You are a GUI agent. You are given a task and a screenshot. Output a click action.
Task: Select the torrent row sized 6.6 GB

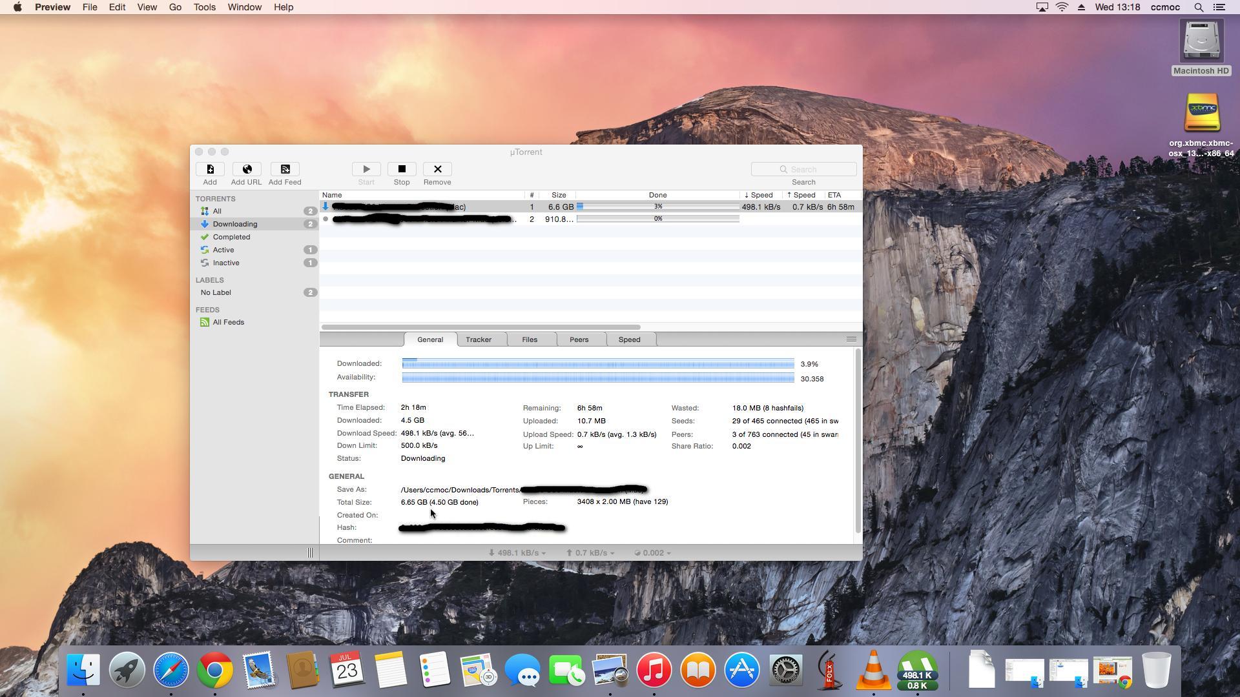[590, 207]
